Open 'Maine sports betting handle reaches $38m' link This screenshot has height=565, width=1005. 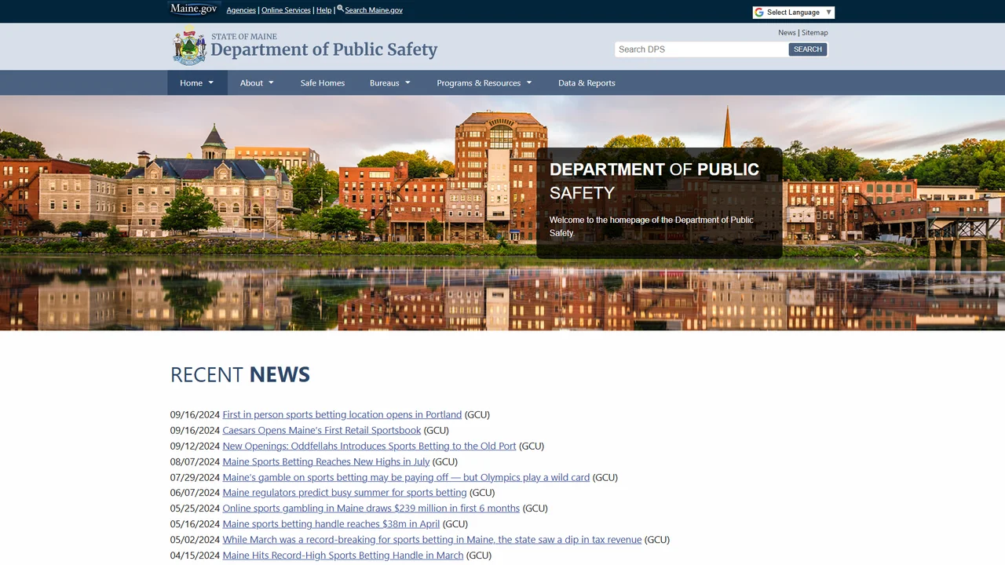click(331, 524)
